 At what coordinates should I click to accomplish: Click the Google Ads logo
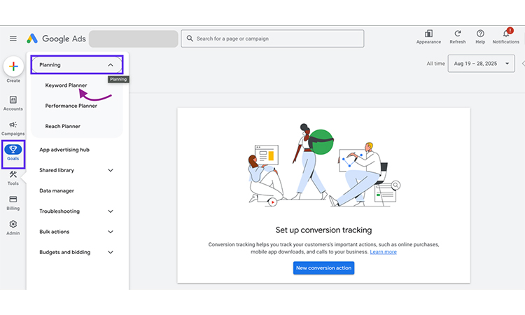pos(56,38)
